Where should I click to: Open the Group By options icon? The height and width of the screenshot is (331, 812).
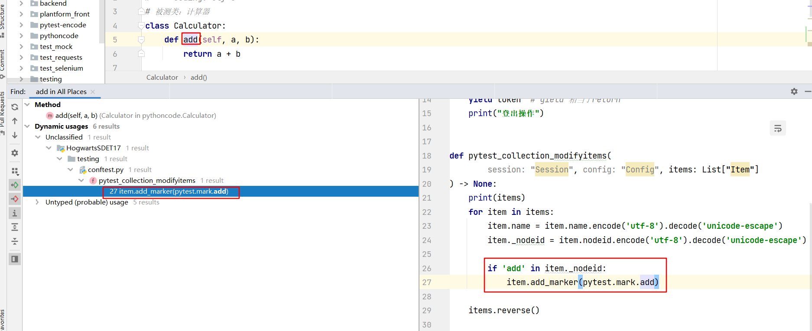(x=15, y=171)
